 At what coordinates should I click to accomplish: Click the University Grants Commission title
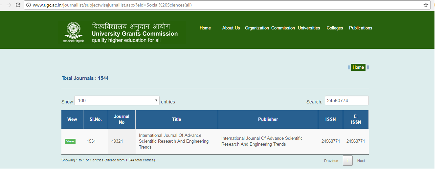135,34
